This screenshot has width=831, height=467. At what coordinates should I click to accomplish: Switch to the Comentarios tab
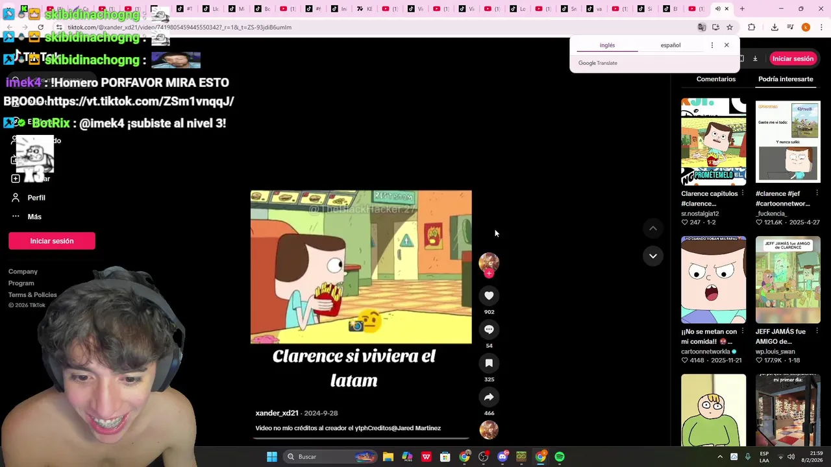click(x=716, y=79)
